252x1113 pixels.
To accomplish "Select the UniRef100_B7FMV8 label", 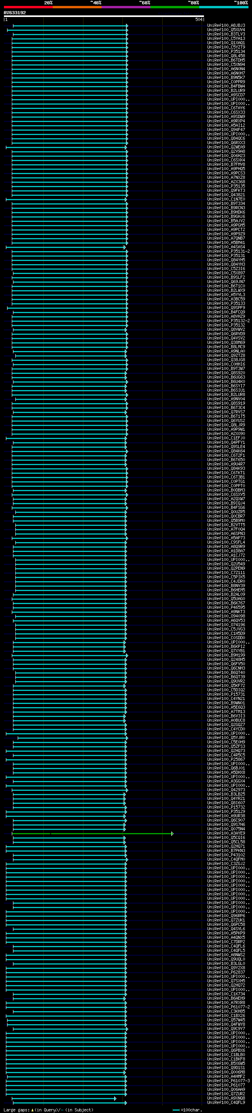I will point(226,164).
